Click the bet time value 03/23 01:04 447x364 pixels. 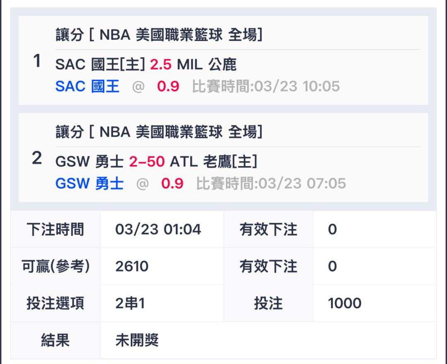(x=158, y=229)
